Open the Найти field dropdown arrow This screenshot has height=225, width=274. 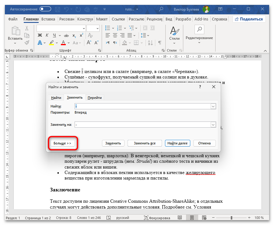click(x=213, y=106)
